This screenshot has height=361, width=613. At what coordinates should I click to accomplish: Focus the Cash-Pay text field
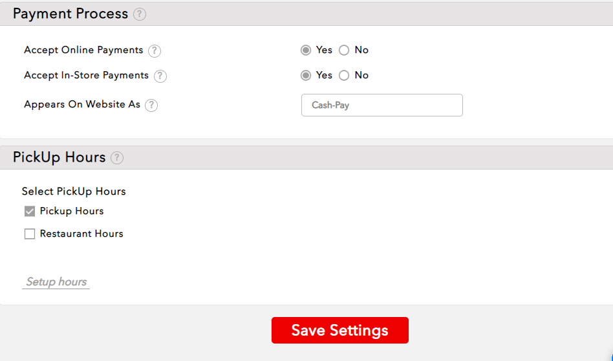382,105
